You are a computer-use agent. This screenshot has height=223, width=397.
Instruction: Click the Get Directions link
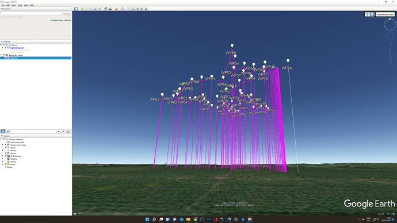(x=57, y=20)
